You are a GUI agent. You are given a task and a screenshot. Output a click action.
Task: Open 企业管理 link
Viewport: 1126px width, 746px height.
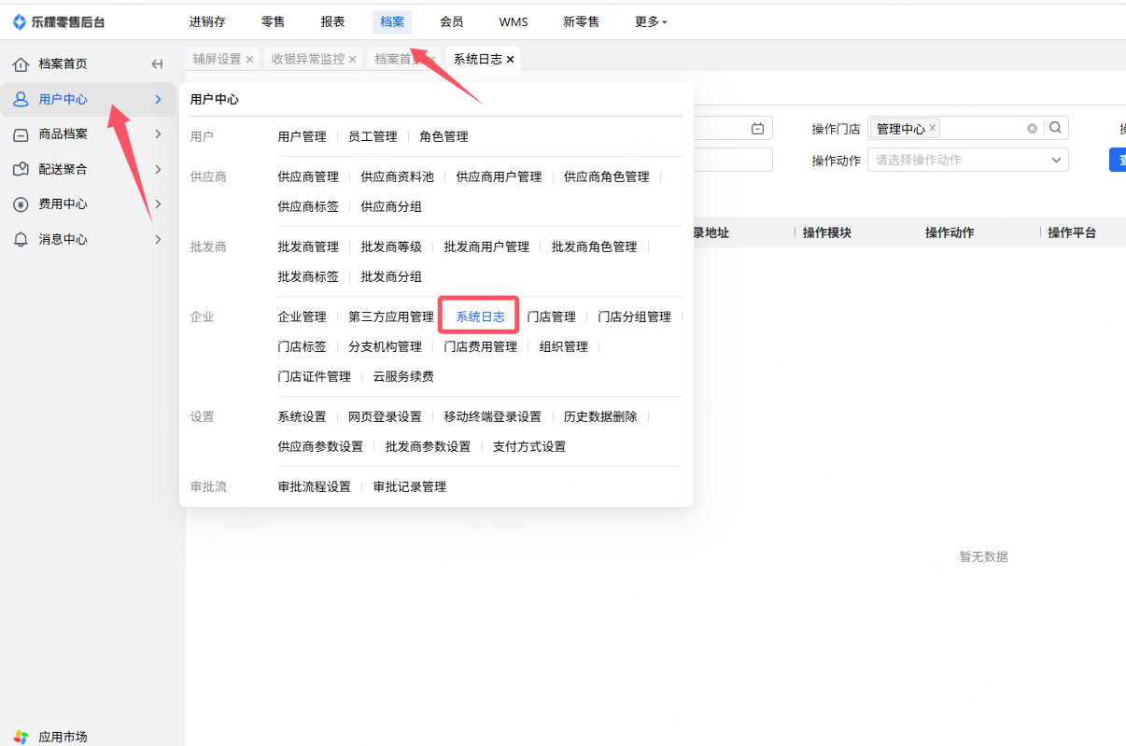coord(303,317)
